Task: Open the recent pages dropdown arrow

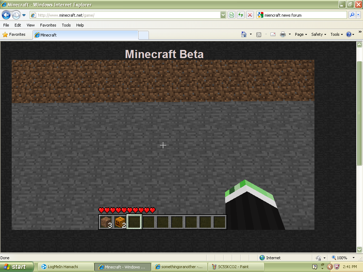Action: point(24,15)
